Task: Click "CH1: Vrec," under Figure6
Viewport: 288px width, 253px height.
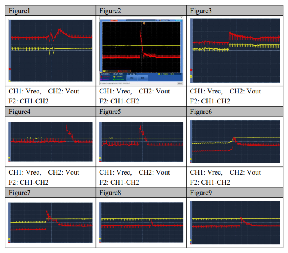Action: tap(206, 172)
